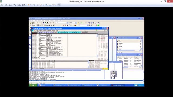The image size is (173, 97).
Task: Click OllyDbg help question mark icon
Action: tap(86, 32)
